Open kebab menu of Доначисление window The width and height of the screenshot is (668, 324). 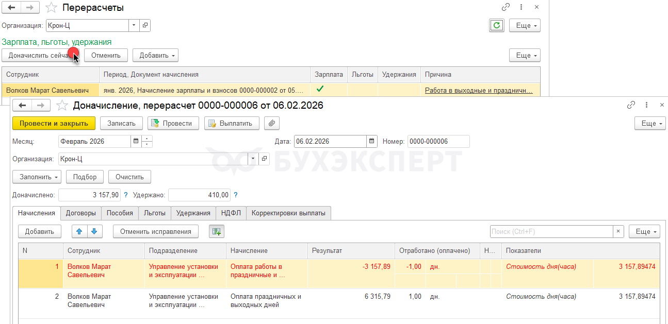point(647,105)
